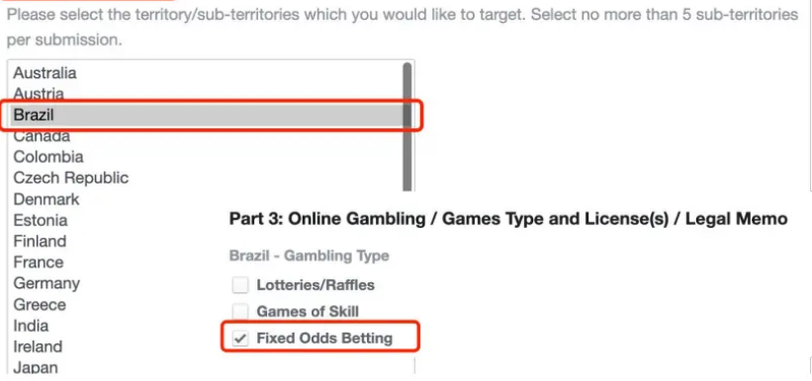The image size is (812, 381).
Task: Select France in the territory list
Action: 39,263
